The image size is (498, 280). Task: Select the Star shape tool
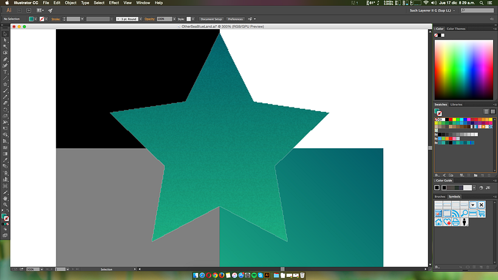click(x=5, y=84)
